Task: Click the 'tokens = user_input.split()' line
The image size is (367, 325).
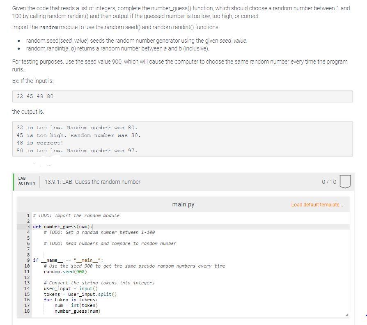Action: tap(80, 294)
